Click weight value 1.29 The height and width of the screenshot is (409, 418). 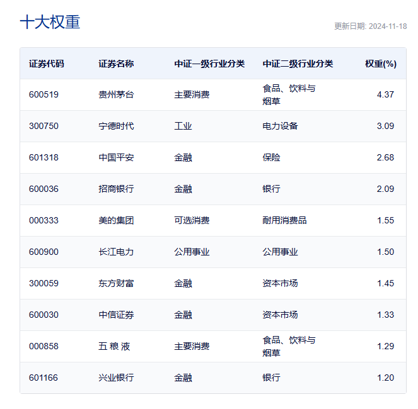pos(385,346)
